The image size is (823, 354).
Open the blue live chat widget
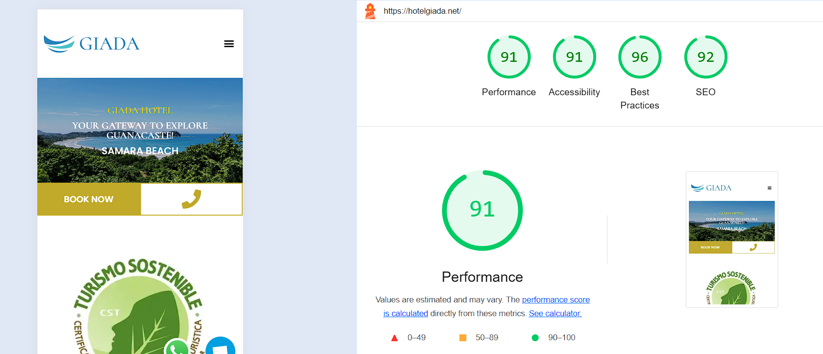(x=220, y=346)
